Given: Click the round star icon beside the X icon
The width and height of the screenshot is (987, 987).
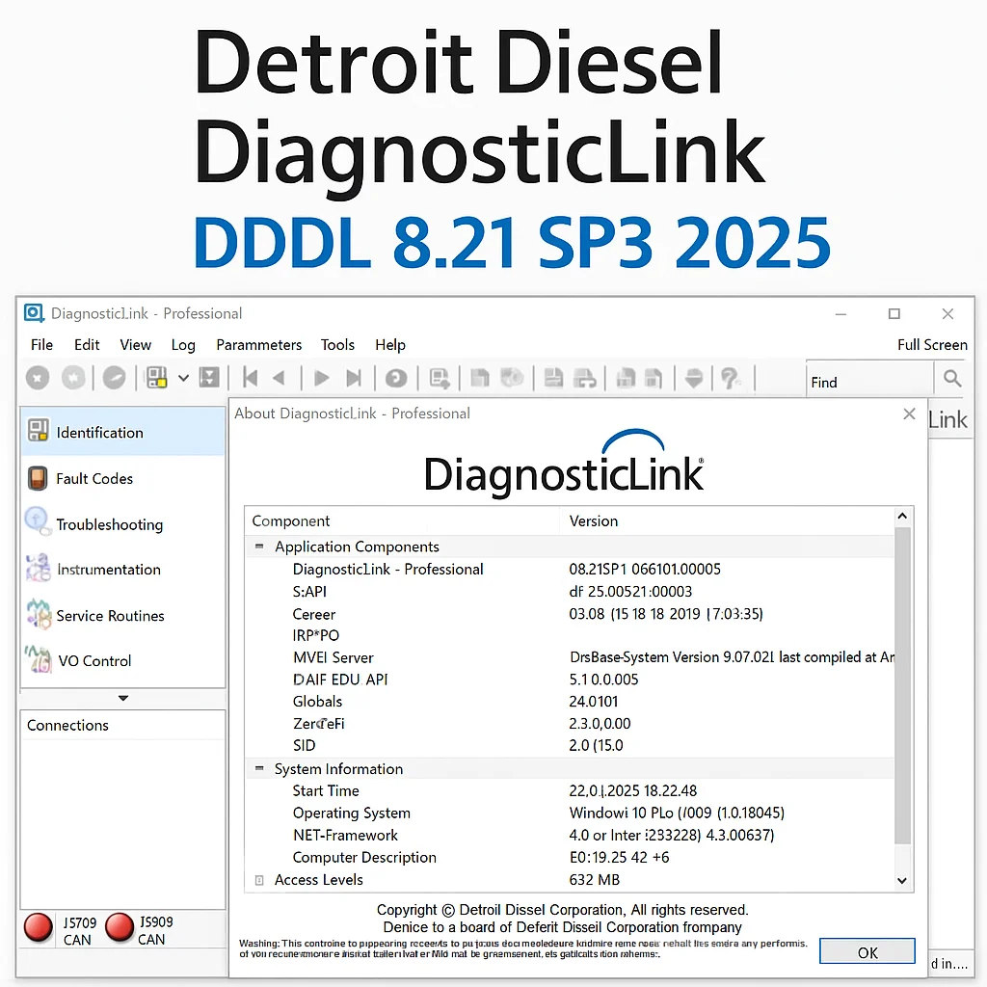Looking at the screenshot, I should click(x=73, y=378).
